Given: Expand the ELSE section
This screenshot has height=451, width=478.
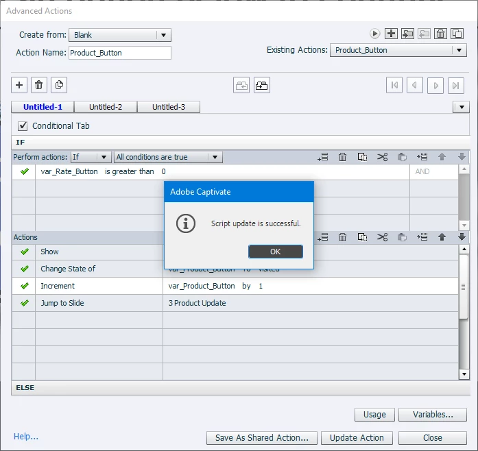Looking at the screenshot, I should point(241,388).
